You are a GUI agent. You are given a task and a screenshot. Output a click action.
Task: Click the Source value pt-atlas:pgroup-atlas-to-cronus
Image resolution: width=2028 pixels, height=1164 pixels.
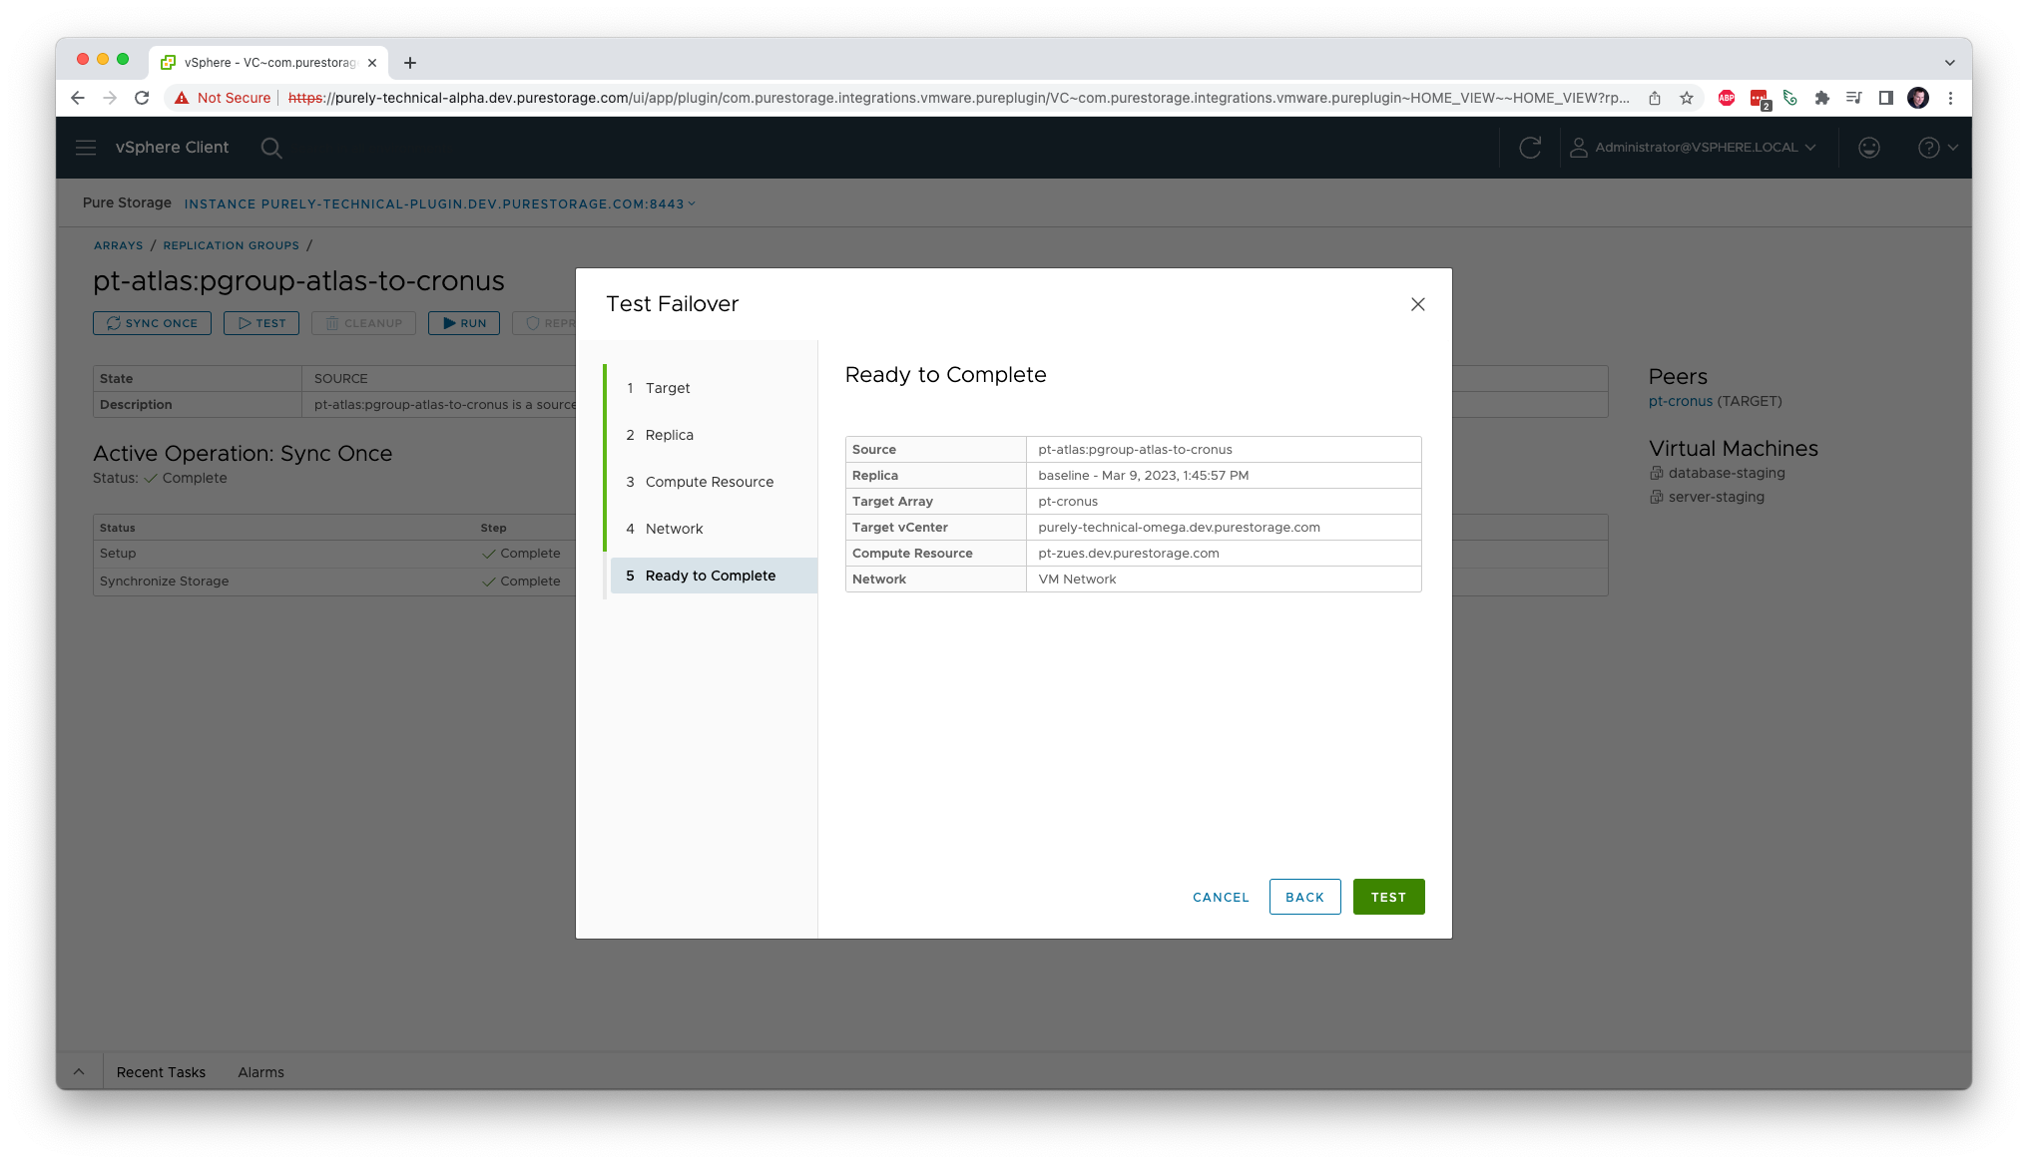coord(1135,450)
